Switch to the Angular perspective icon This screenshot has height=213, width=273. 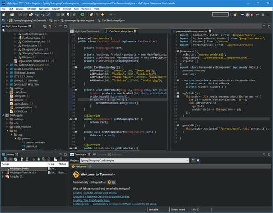[247, 15]
